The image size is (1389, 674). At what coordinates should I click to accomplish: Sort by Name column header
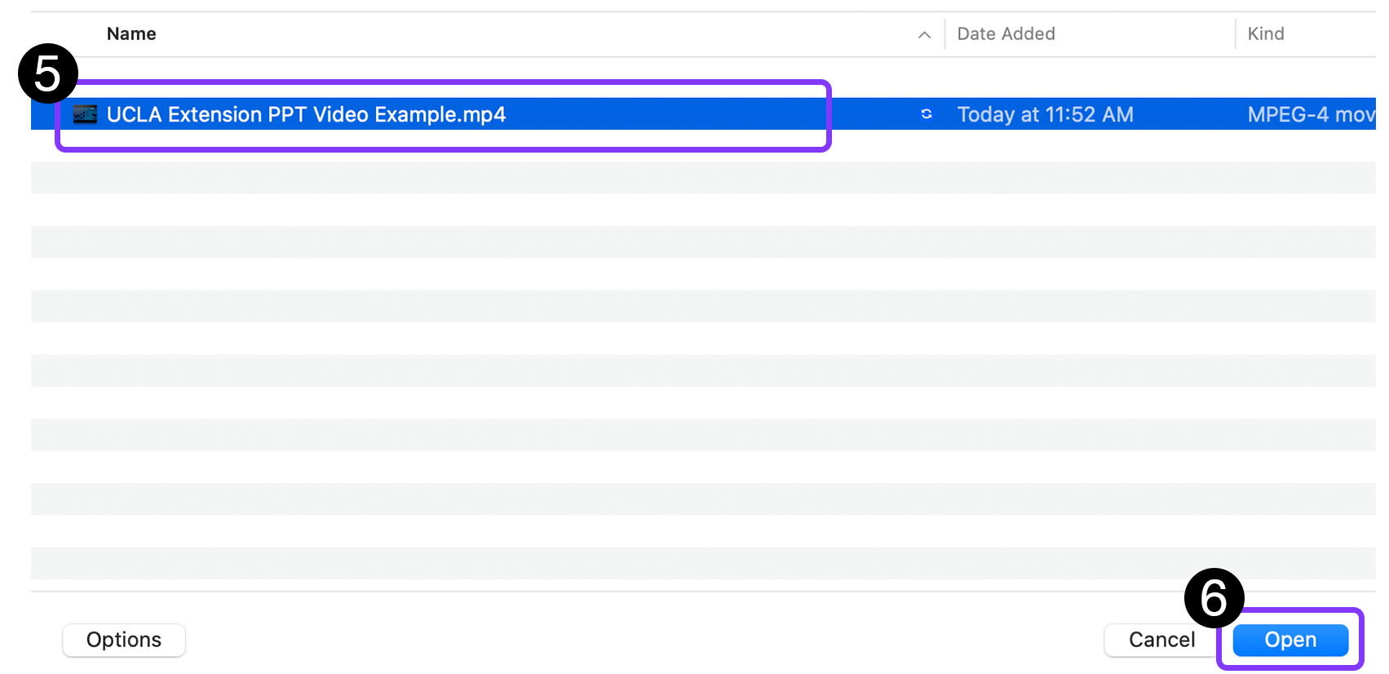pos(131,33)
